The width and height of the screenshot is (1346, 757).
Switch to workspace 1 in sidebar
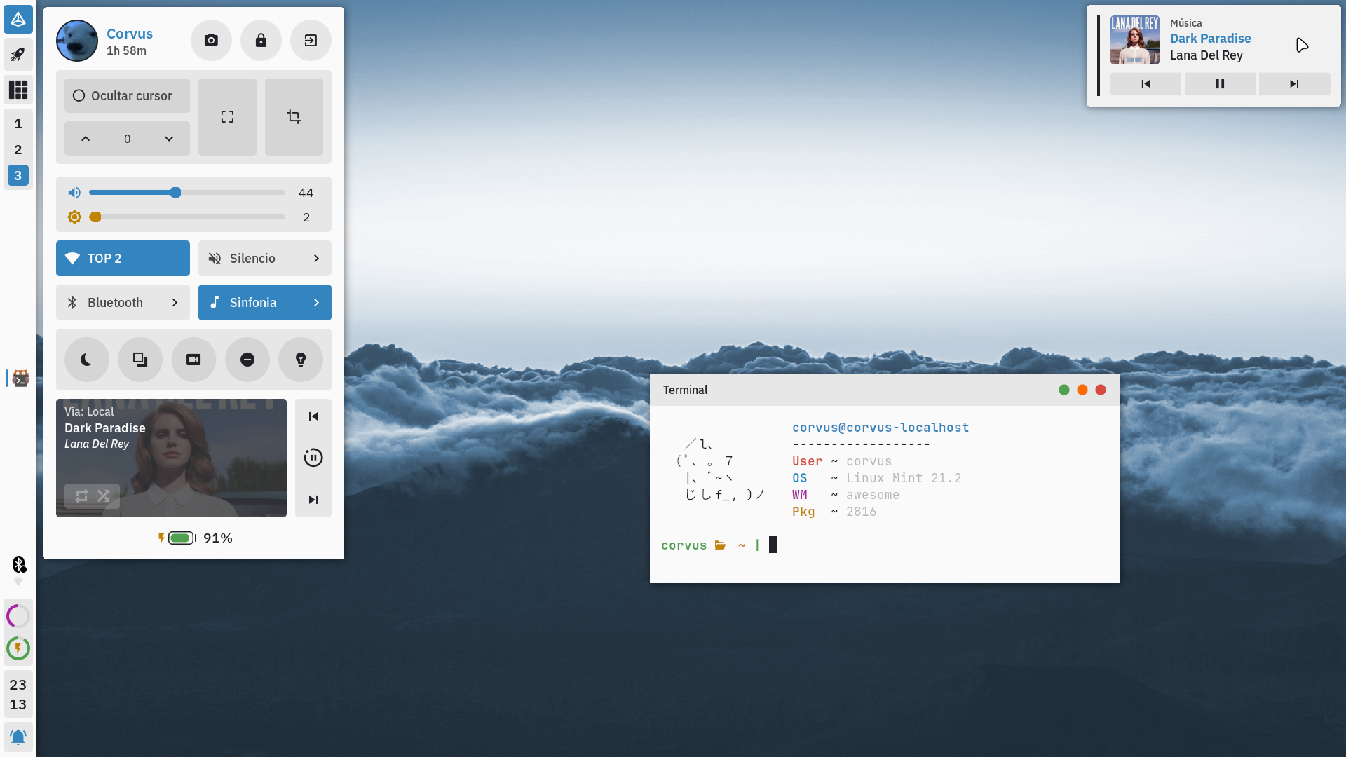(x=18, y=124)
